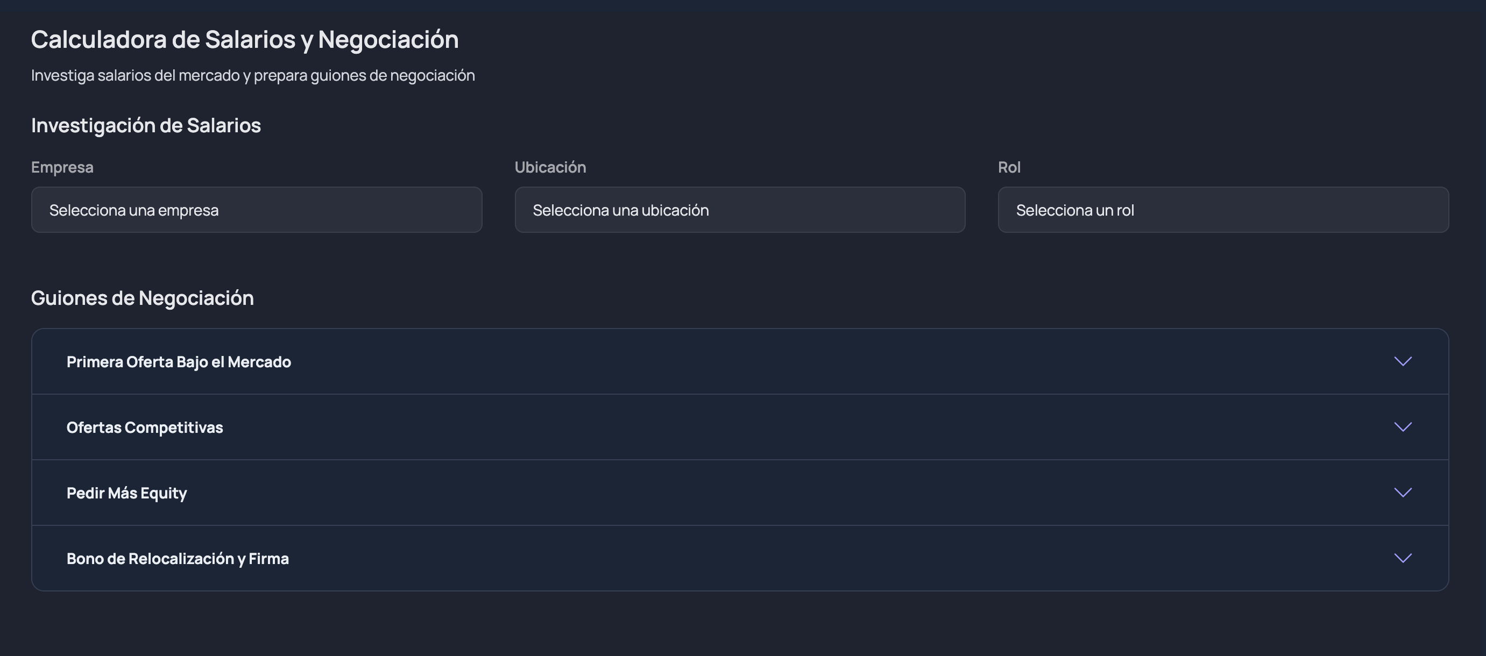Click 'Selecciona una empresa' placeholder text
The height and width of the screenshot is (656, 1486).
click(134, 210)
